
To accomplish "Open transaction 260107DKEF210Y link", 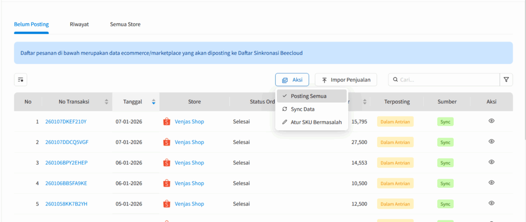I will click(x=66, y=122).
